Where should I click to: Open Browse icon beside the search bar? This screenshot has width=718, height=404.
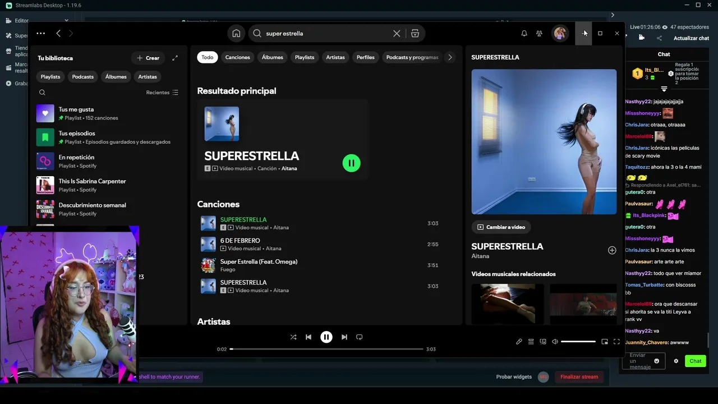coord(415,33)
